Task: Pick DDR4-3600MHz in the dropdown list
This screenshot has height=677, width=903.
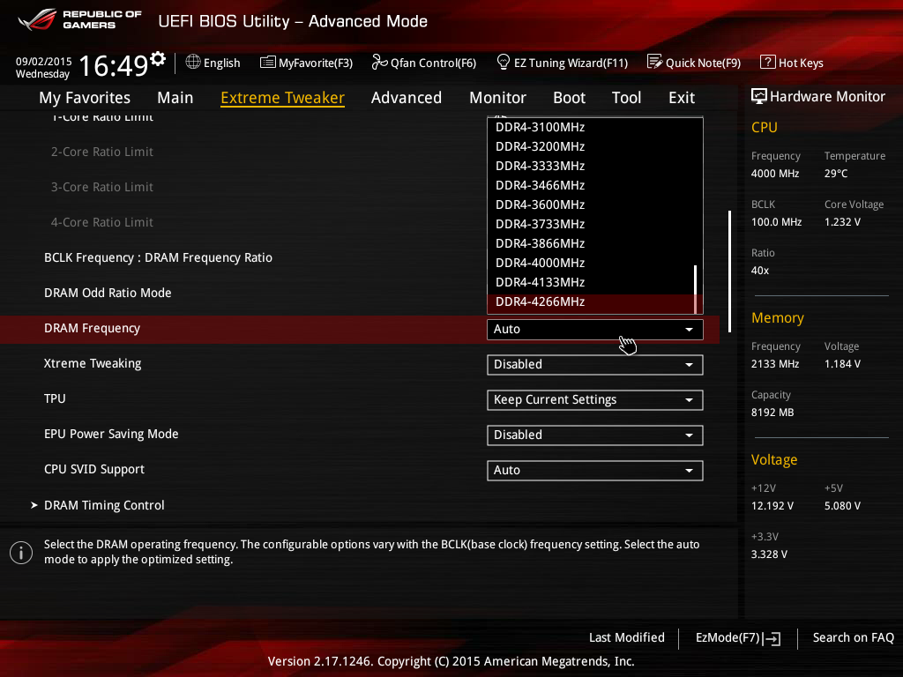Action: (591, 205)
